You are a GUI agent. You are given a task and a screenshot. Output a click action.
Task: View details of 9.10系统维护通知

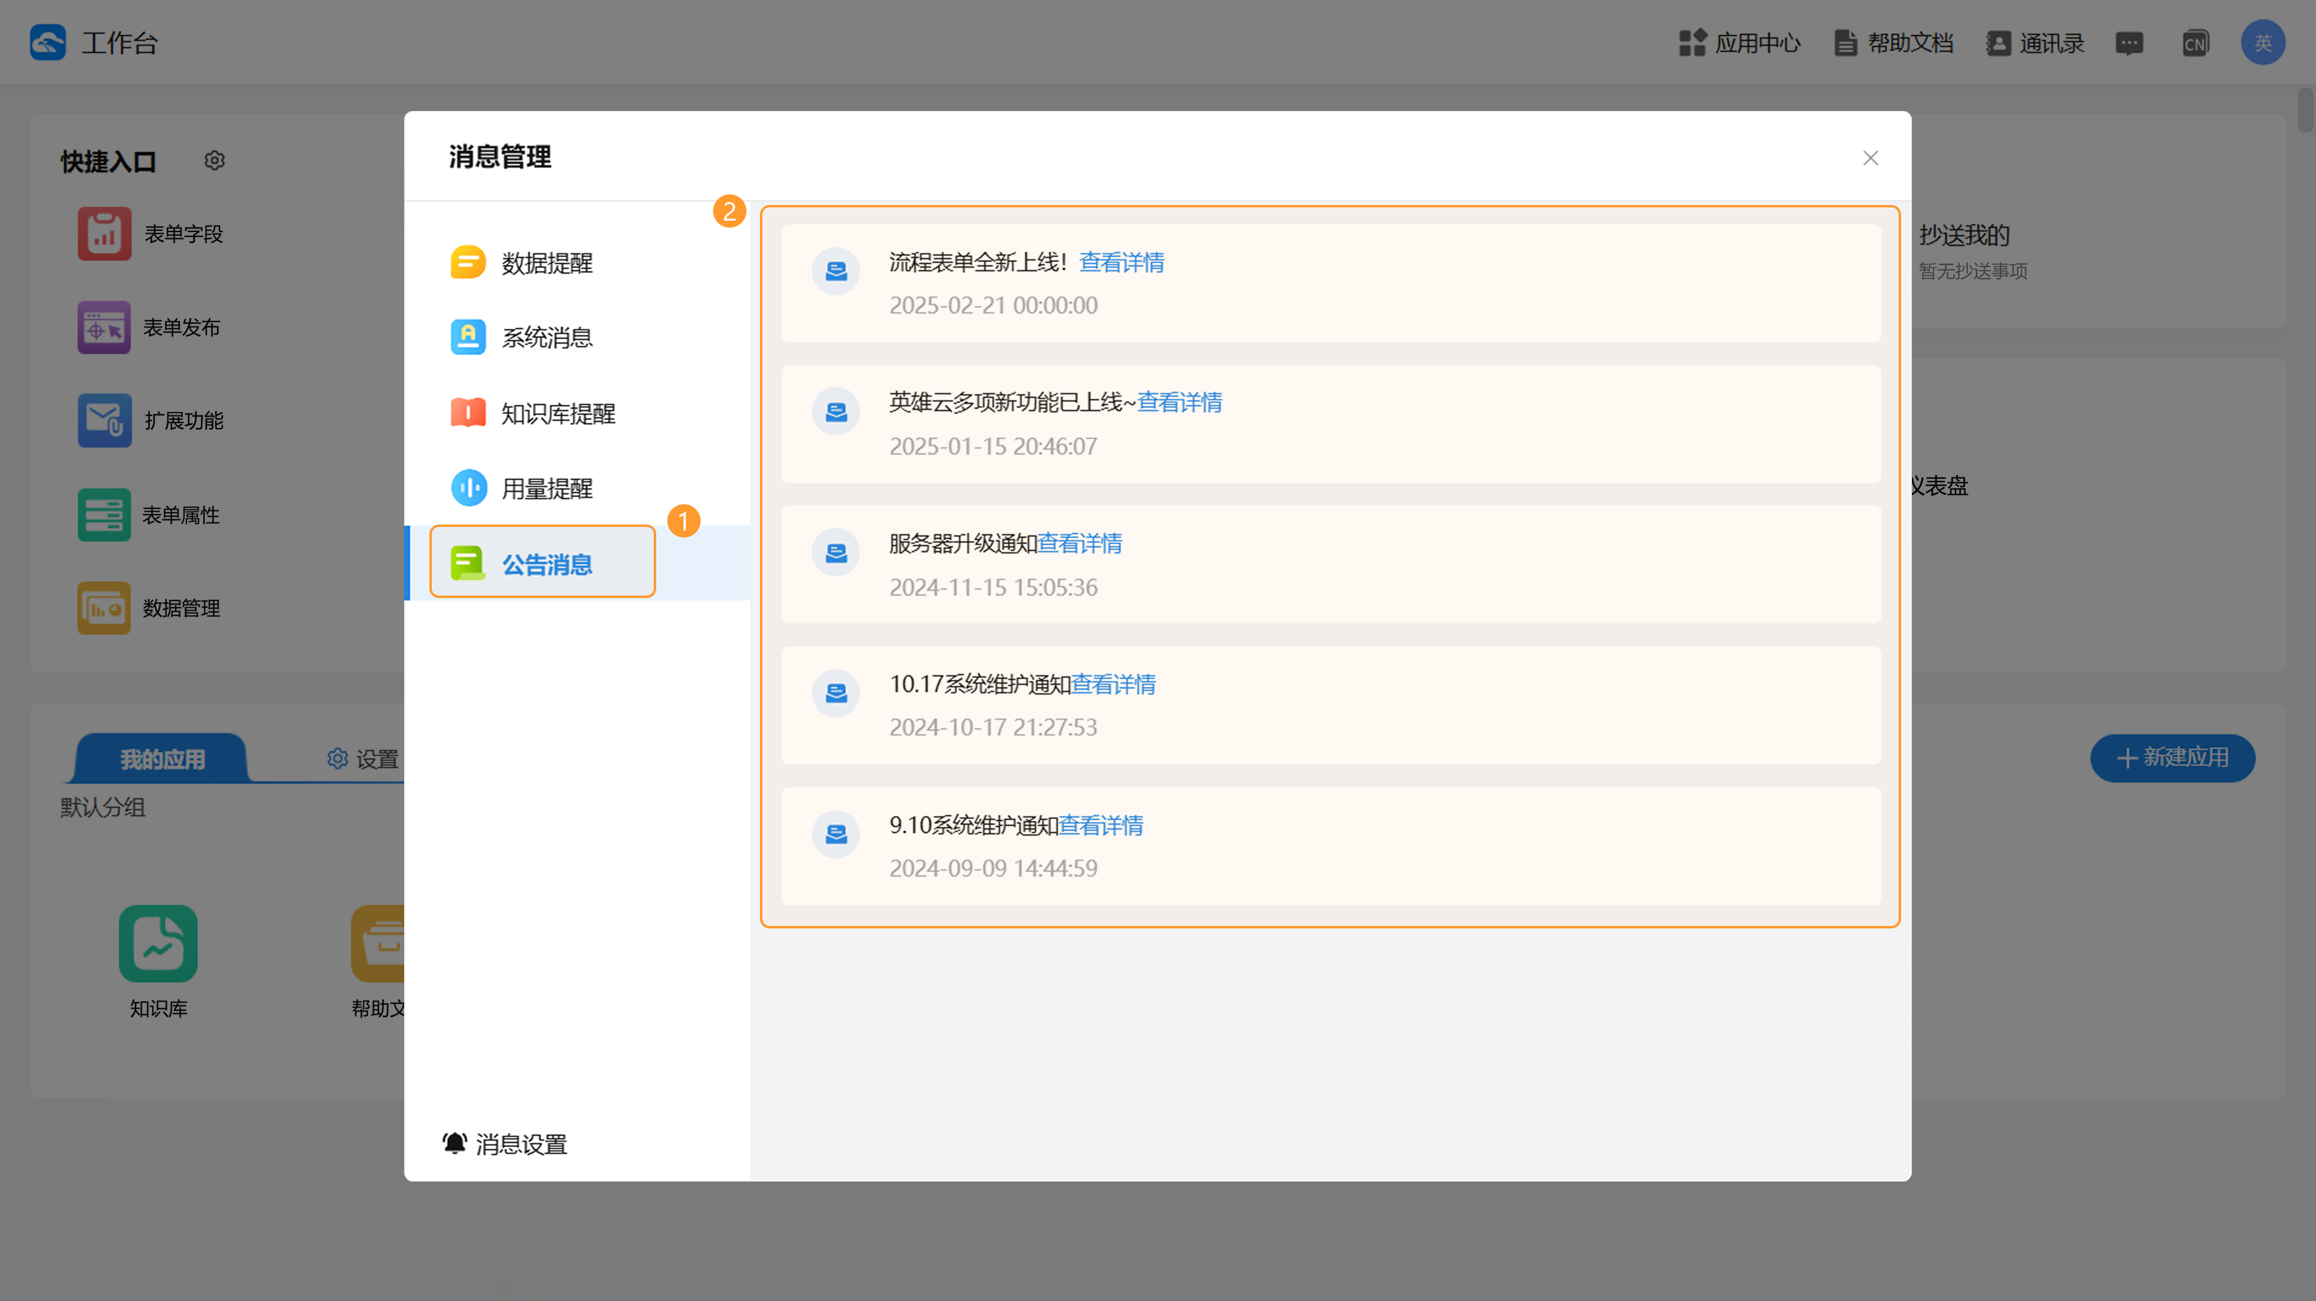point(1101,826)
